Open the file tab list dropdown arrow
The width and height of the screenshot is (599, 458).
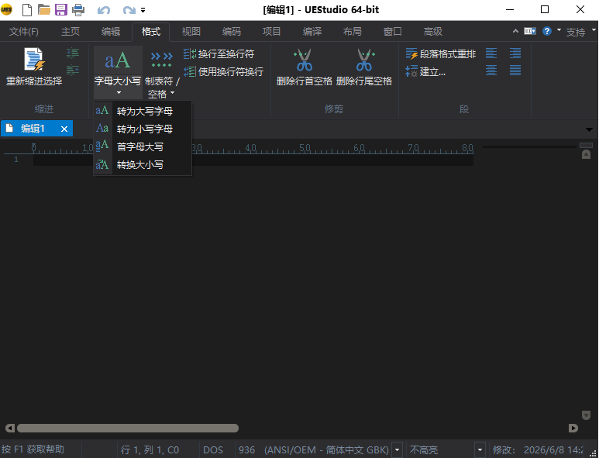(x=589, y=130)
